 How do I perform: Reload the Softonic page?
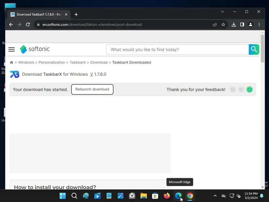click(x=28, y=24)
